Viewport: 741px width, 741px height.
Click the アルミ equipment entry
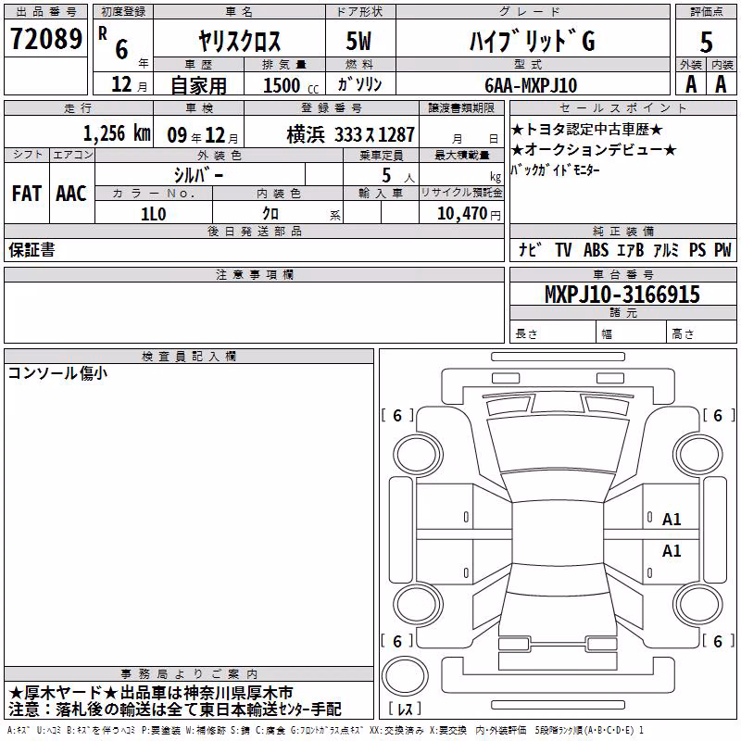[666, 250]
